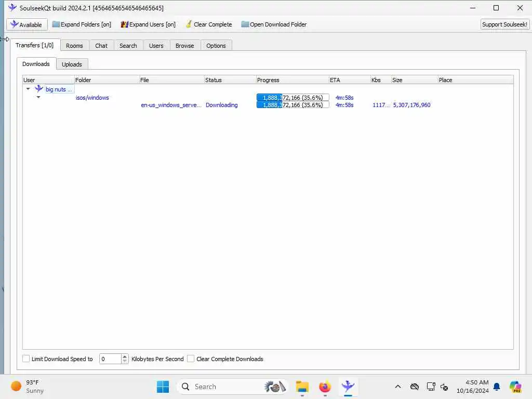Enable Limit Download Speed to checkbox

[x=26, y=358]
